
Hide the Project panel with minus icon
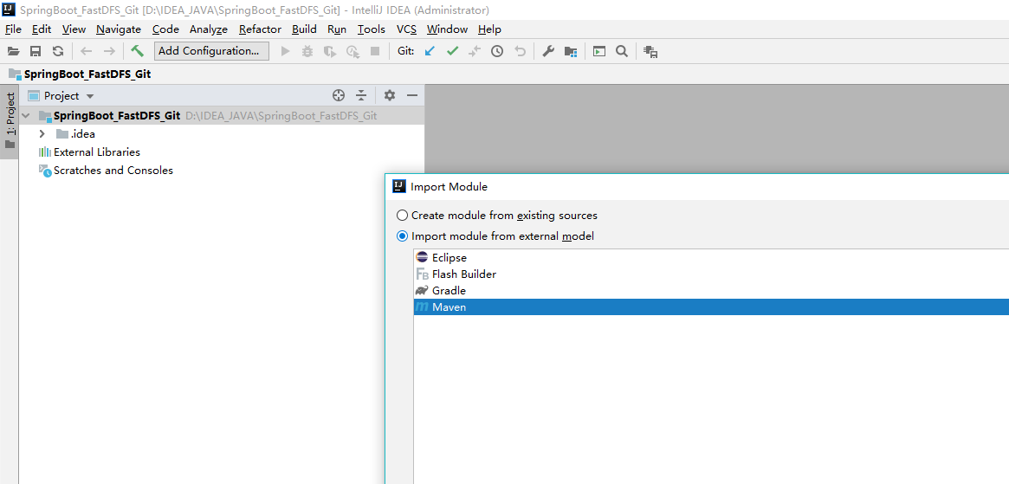412,95
